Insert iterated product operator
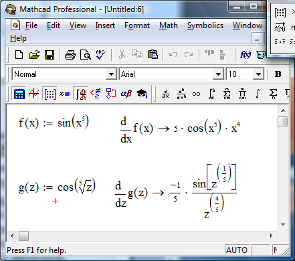Image resolution: width=295 pixels, height=261 pixels. 242,94
